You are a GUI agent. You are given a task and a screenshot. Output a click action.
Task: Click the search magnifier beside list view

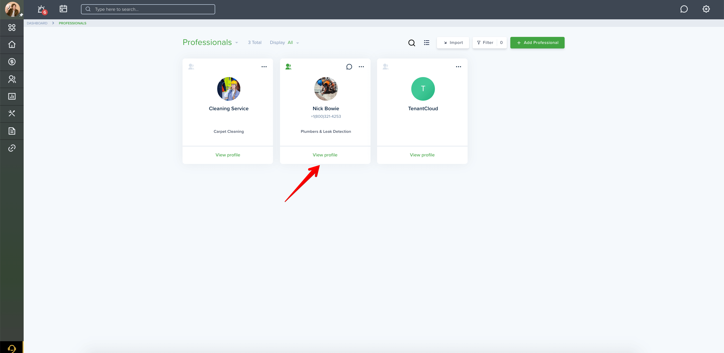point(412,43)
